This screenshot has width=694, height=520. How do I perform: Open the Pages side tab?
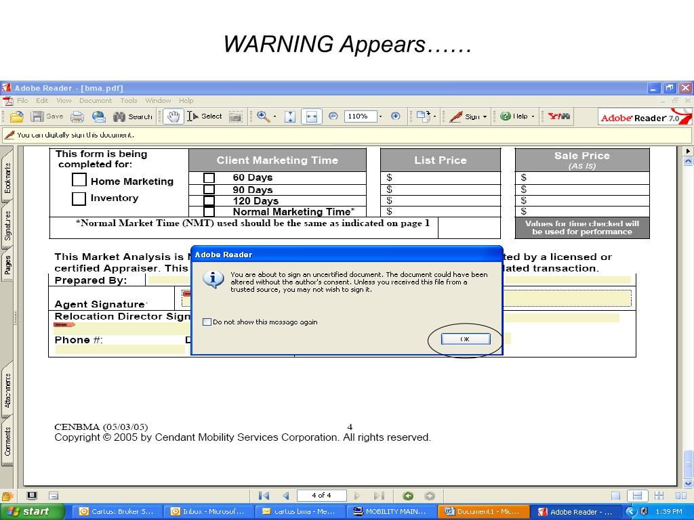click(7, 265)
